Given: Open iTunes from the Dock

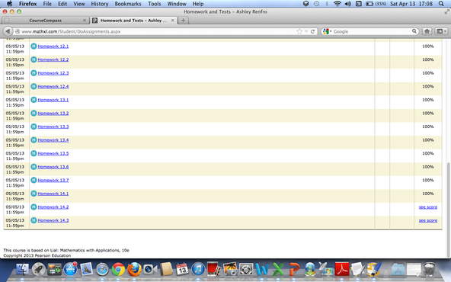Looking at the screenshot, I should (198, 270).
